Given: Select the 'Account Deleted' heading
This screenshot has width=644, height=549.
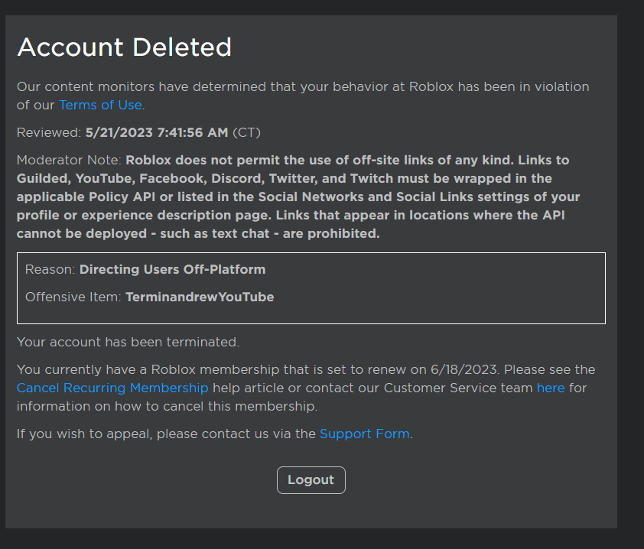Looking at the screenshot, I should 125,47.
